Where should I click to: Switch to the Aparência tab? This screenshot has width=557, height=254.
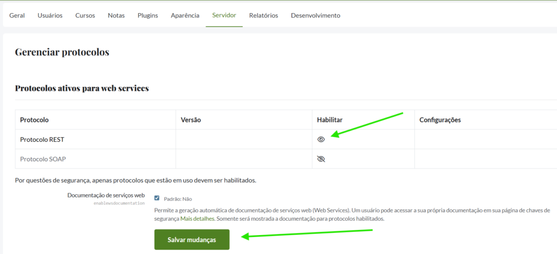185,15
